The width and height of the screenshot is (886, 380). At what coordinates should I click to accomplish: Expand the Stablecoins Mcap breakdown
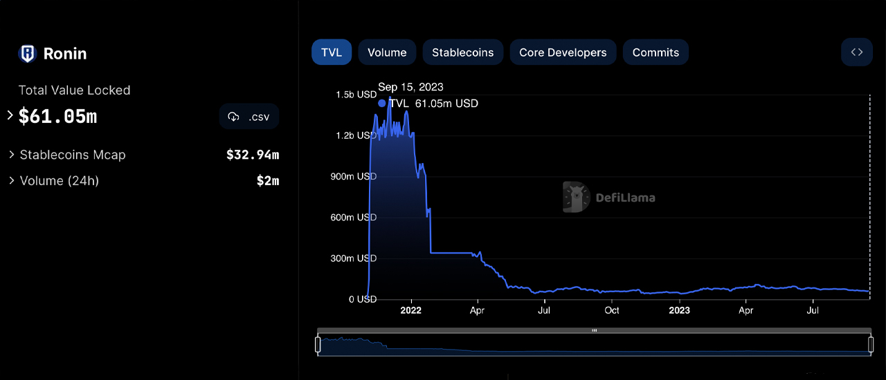click(12, 155)
